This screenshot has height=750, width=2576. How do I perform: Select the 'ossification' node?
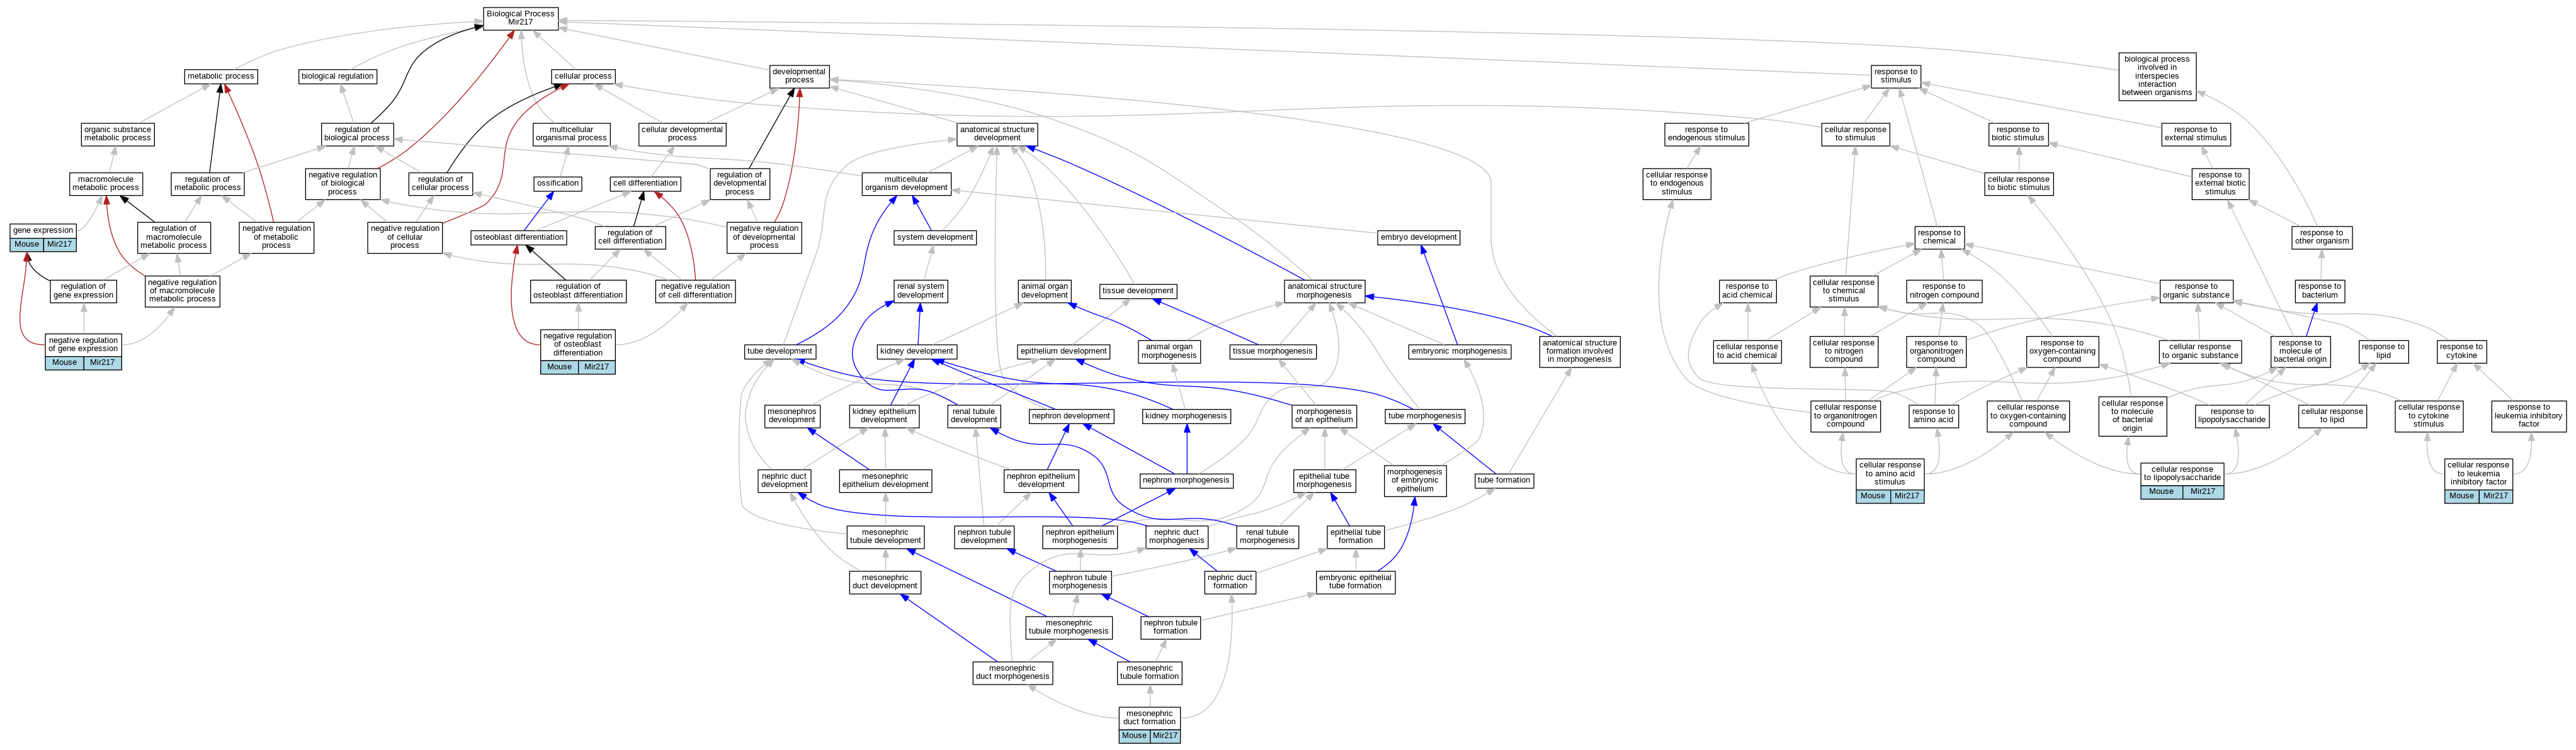(x=558, y=184)
